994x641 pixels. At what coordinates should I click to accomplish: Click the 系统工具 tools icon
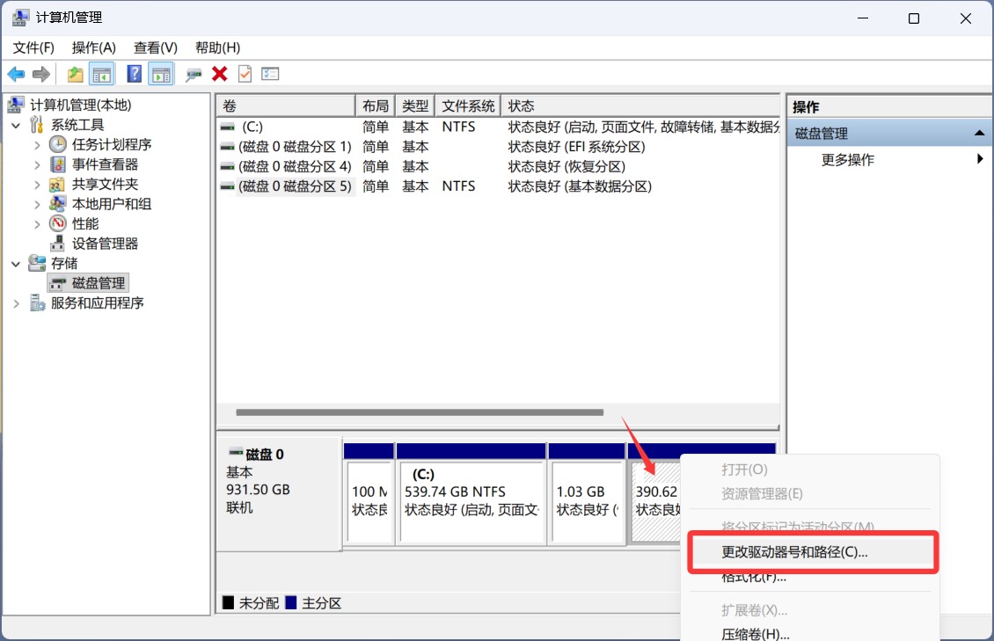tap(38, 125)
